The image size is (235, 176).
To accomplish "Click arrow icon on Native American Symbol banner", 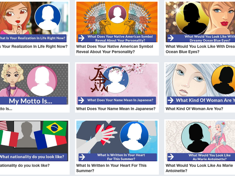I will 81,38.
